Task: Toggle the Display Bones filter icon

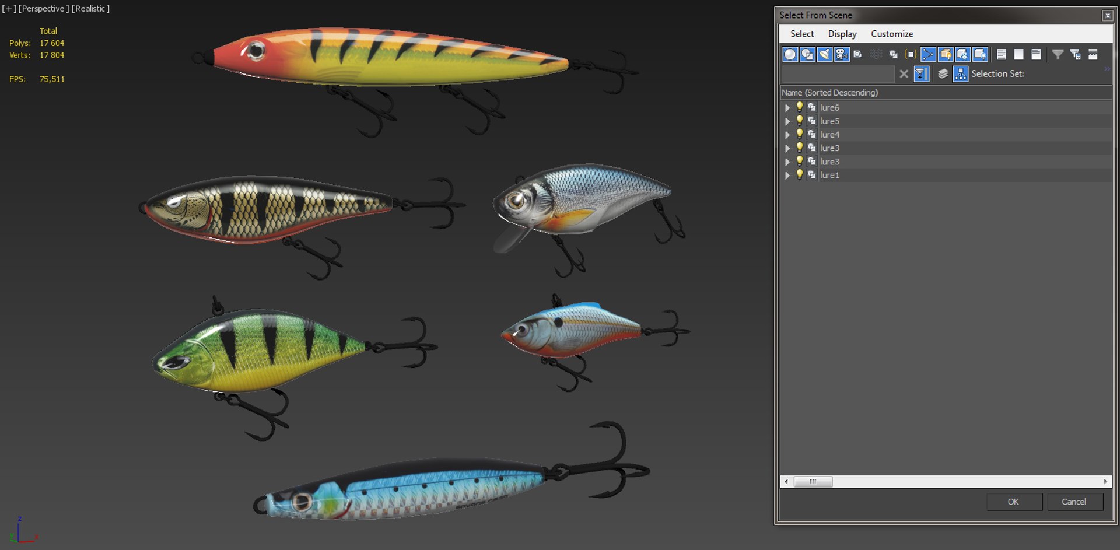Action: click(x=928, y=54)
